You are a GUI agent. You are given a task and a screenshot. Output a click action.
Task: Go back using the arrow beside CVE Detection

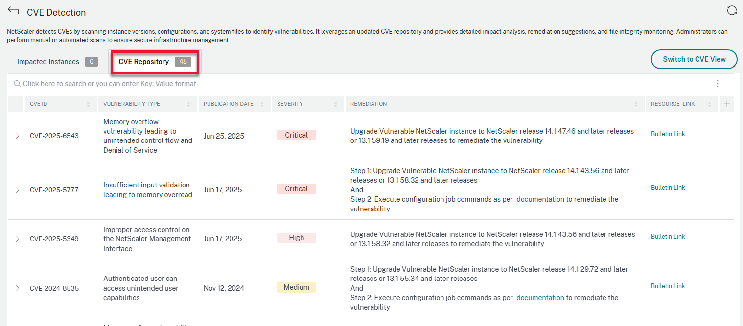point(13,11)
